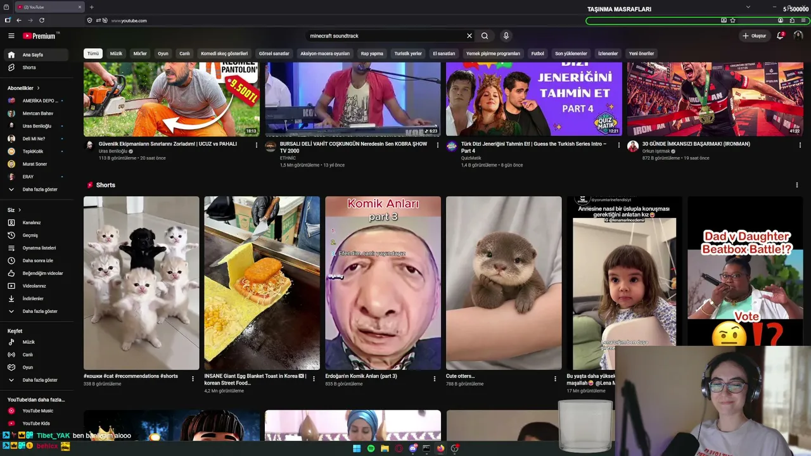Play the Dad v Daughter Beatbox Battle short
The height and width of the screenshot is (456, 811).
[x=745, y=272]
